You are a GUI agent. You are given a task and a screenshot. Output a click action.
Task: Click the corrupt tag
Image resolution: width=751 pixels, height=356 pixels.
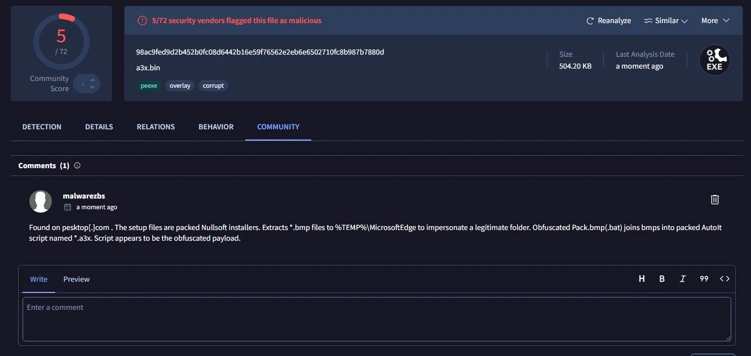[x=213, y=86]
